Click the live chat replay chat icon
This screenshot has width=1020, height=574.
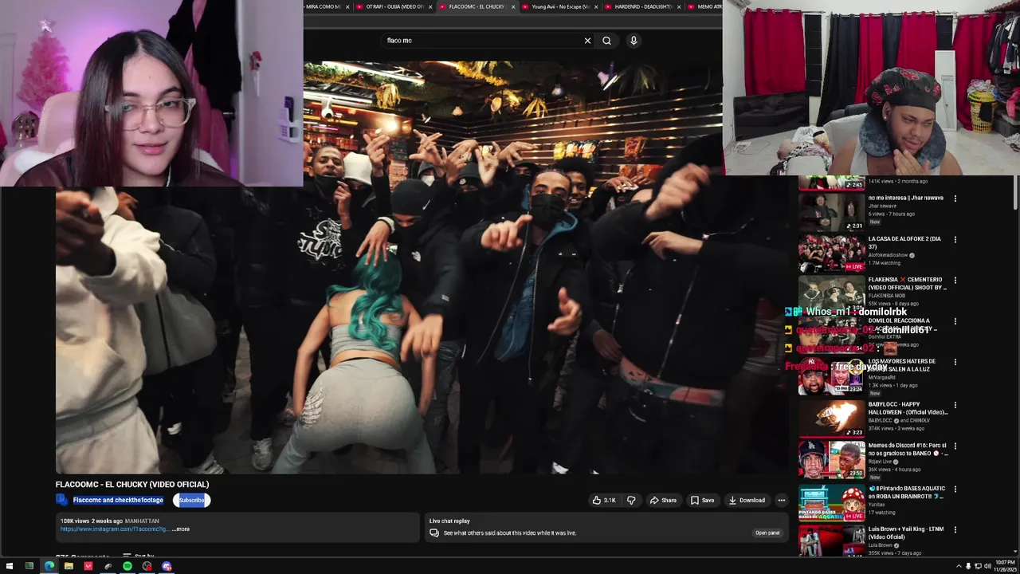coord(434,533)
